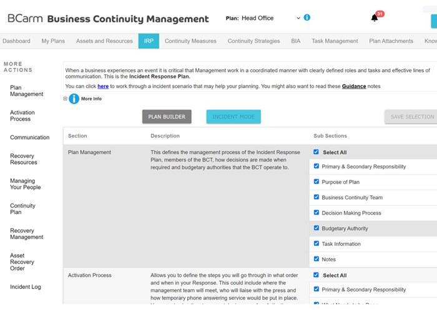Viewport: 437px width, 310px height.
Task: Open Recovery Resources in the sidebar
Action: pyautogui.click(x=24, y=159)
